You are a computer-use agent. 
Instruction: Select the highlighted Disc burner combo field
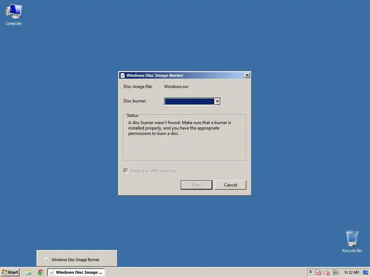189,101
